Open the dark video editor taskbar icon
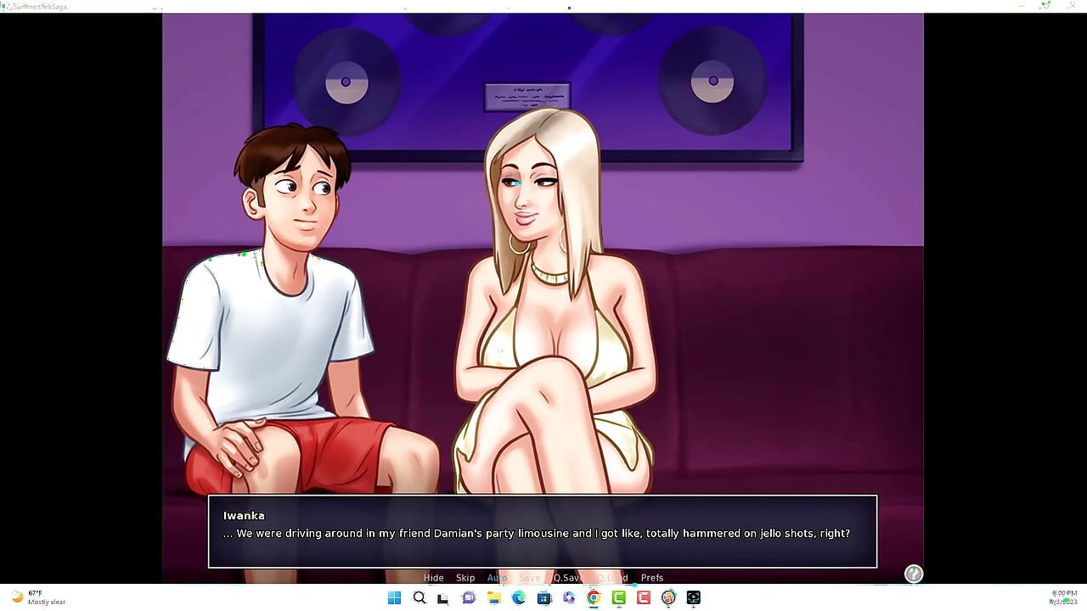This screenshot has height=611, width=1087. [x=693, y=597]
